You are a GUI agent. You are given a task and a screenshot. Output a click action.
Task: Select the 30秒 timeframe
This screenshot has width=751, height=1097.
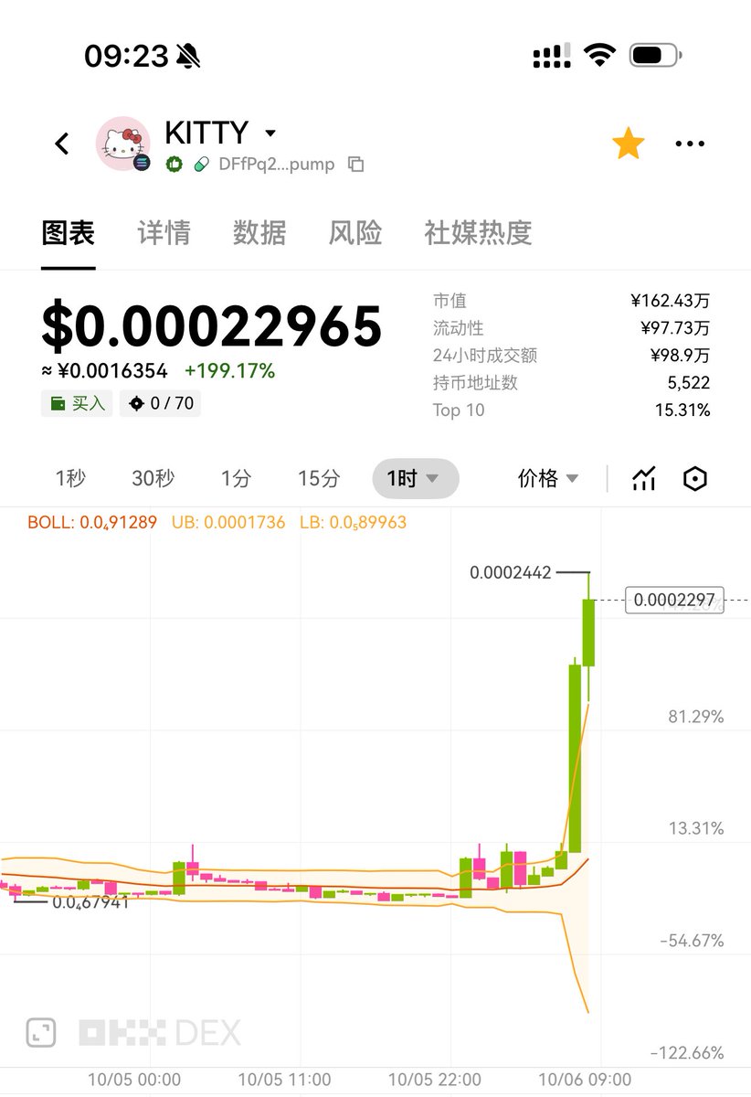tap(153, 478)
